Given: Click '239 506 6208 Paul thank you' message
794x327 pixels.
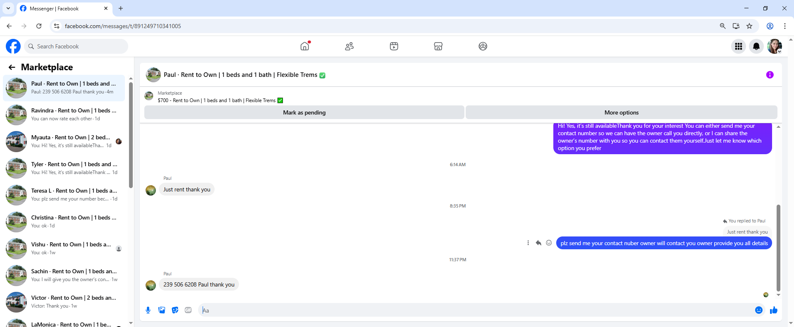Looking at the screenshot, I should tap(199, 284).
